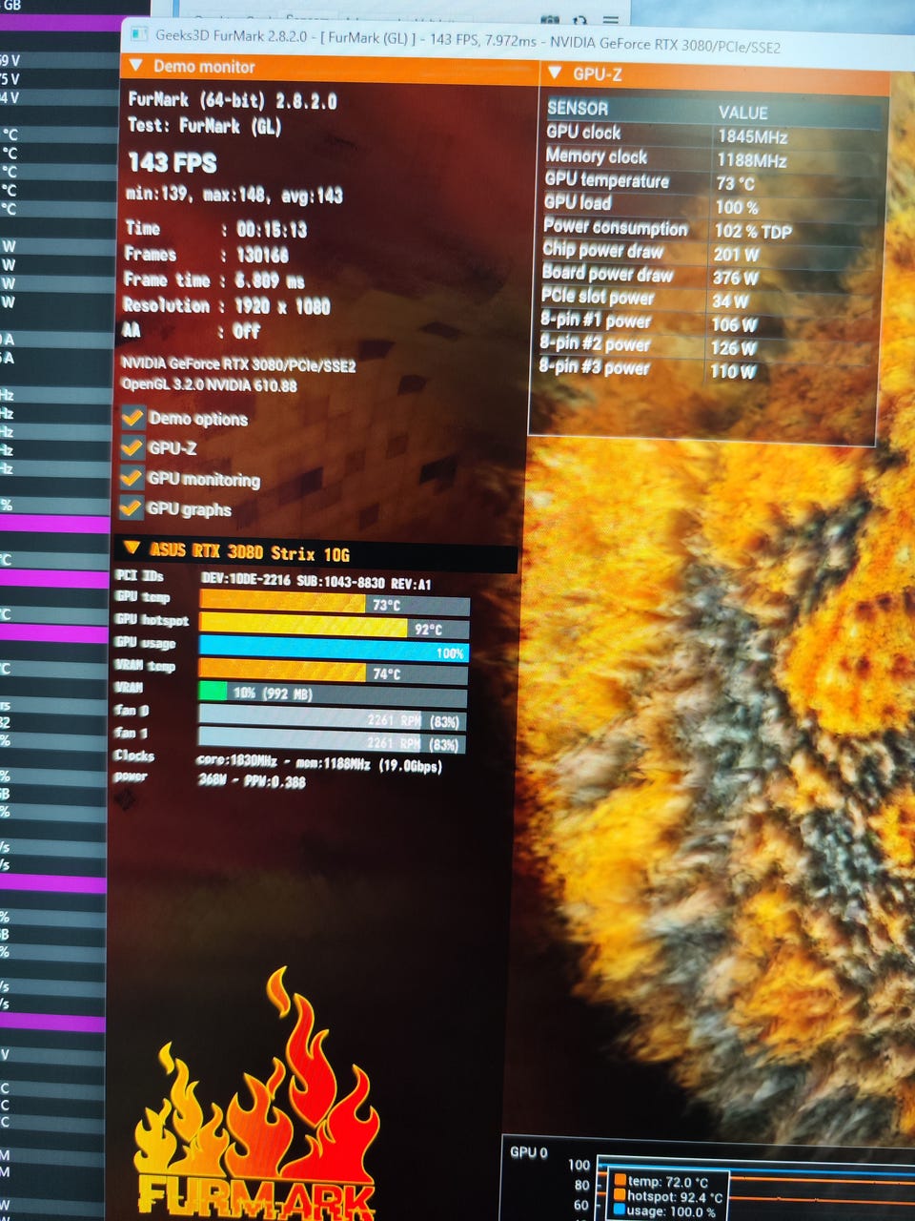Click the fan 1 bar at 2261 RPM
The image size is (915, 1221).
(x=332, y=742)
